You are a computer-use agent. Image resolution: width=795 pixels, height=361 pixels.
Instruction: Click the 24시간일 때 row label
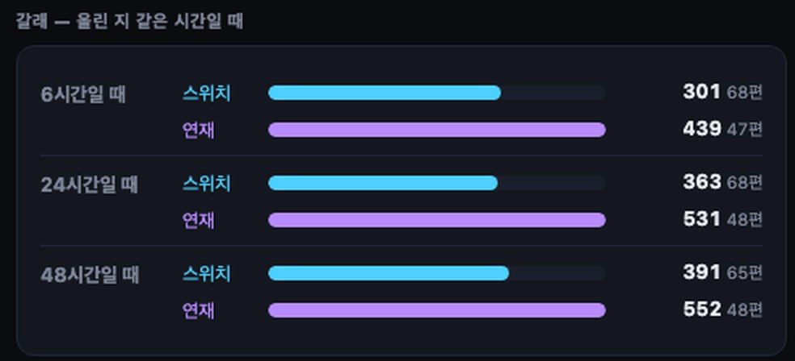click(x=89, y=185)
